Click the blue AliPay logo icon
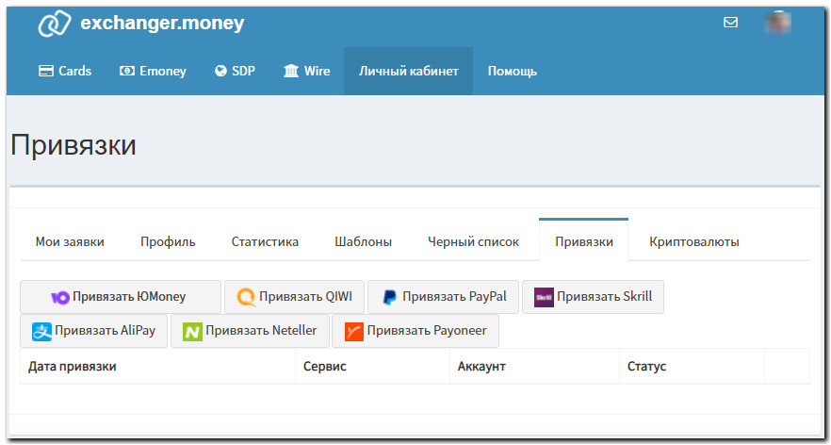 (x=41, y=332)
